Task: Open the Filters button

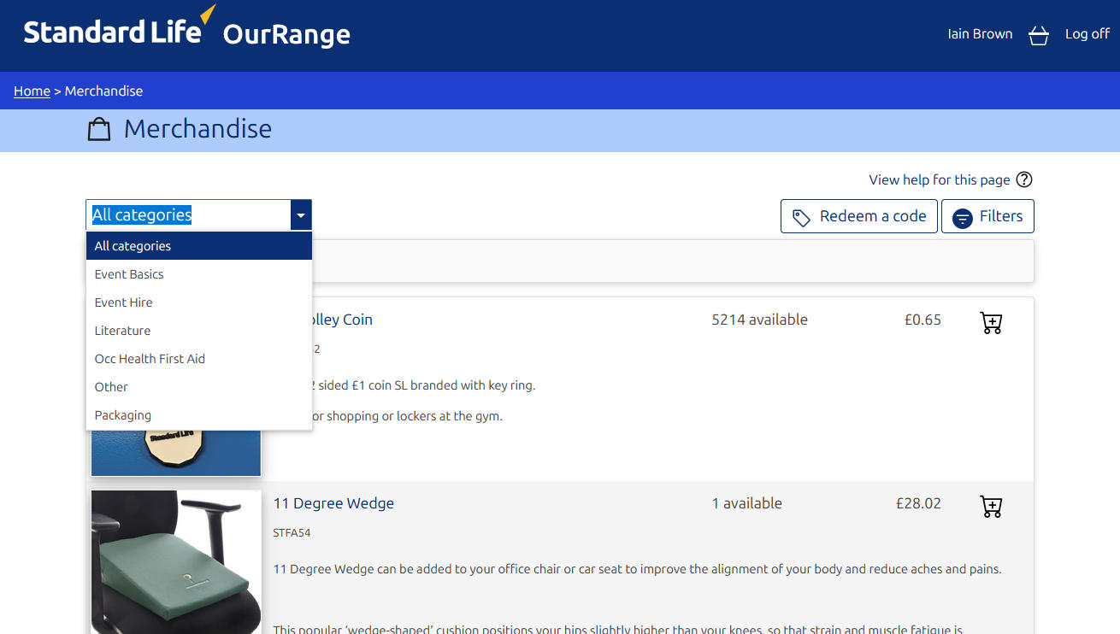Action: [x=987, y=216]
